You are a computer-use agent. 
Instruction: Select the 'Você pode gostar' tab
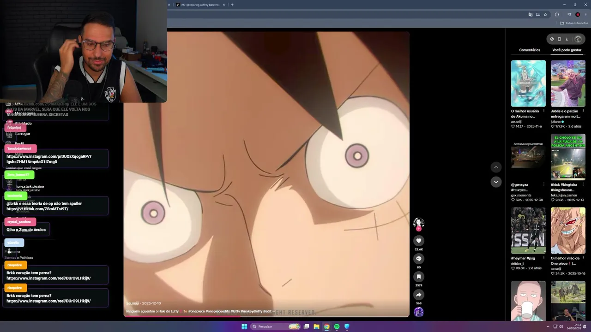click(567, 50)
